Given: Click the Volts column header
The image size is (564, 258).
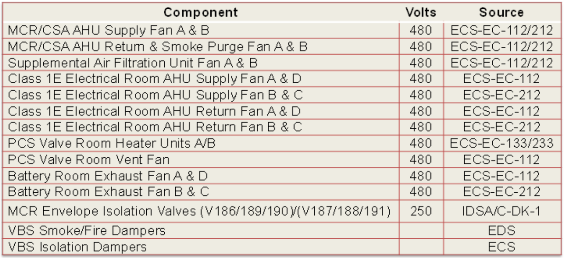Looking at the screenshot, I should (420, 12).
